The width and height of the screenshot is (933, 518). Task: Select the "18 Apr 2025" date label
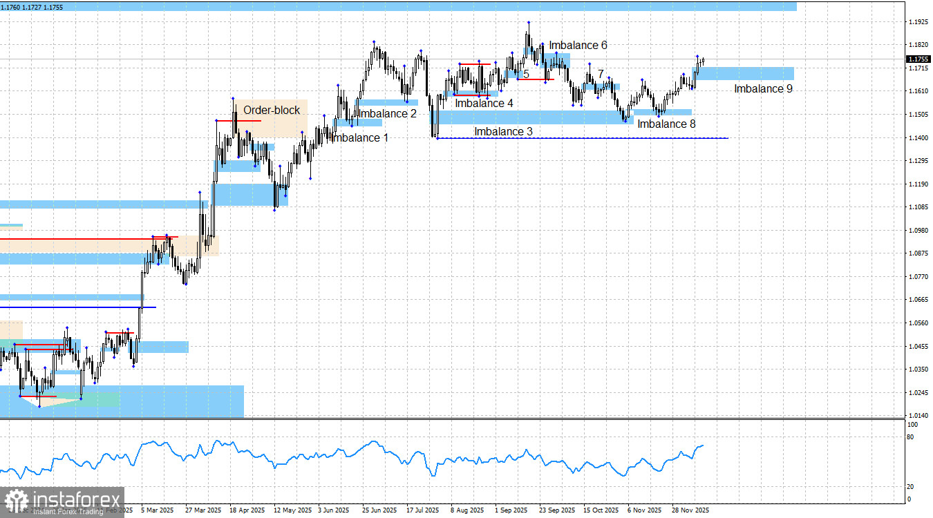click(x=247, y=510)
